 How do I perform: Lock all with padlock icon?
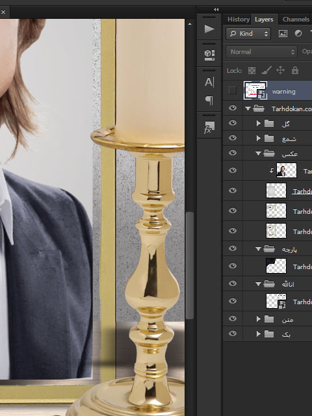(x=294, y=71)
